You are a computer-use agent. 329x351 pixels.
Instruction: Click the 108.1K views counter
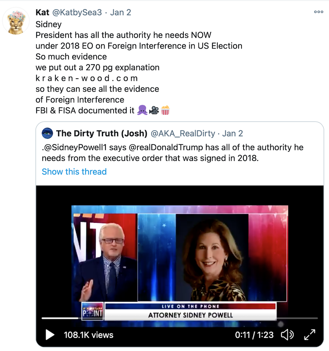[x=89, y=335]
